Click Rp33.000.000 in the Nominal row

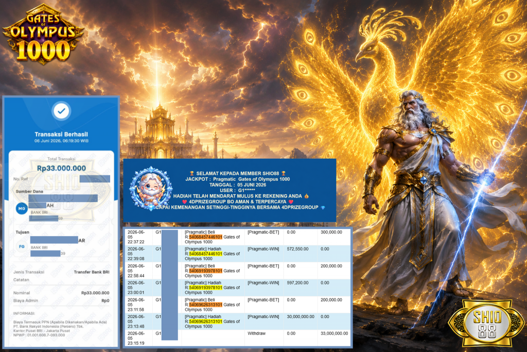coord(95,293)
